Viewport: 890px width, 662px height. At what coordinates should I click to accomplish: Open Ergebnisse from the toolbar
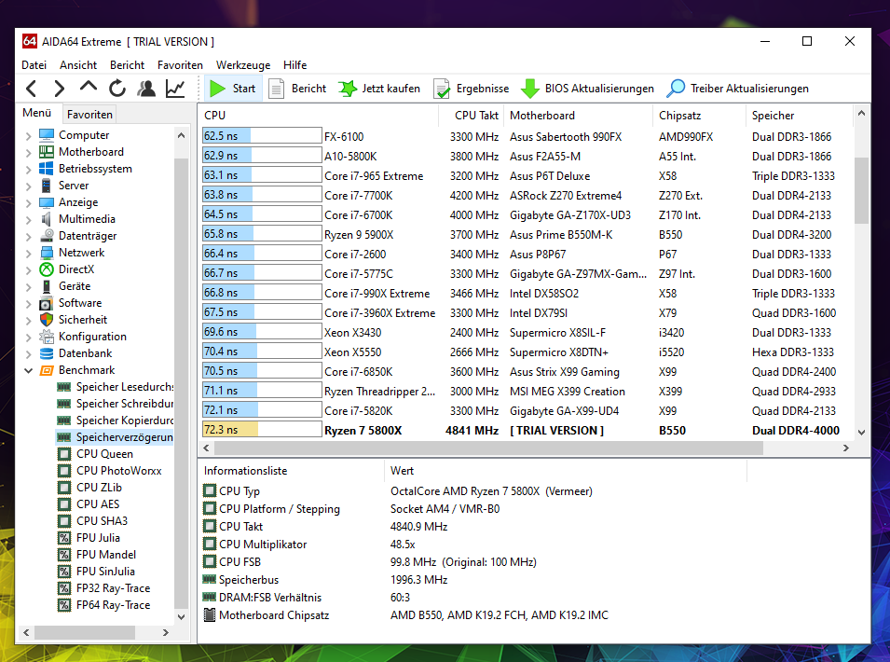472,89
